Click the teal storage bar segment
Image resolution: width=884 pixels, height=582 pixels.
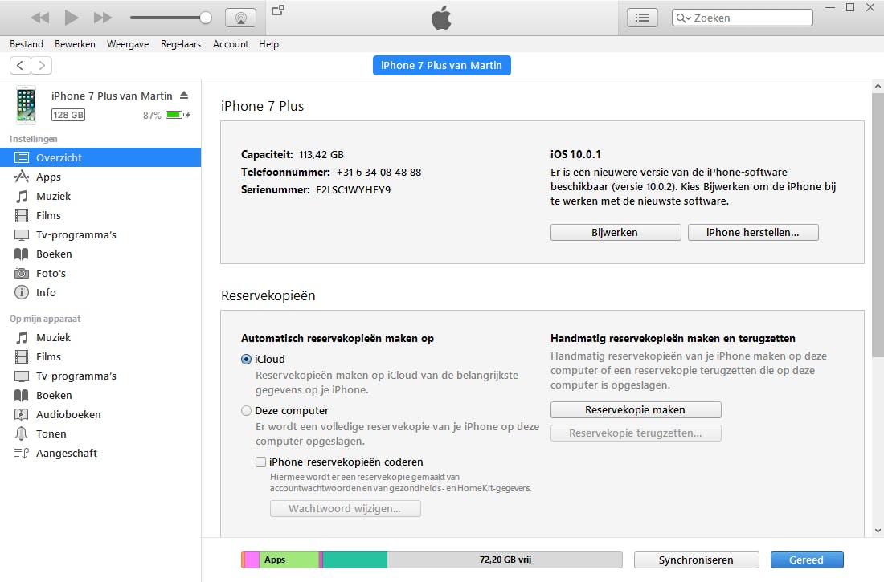pyautogui.click(x=355, y=560)
